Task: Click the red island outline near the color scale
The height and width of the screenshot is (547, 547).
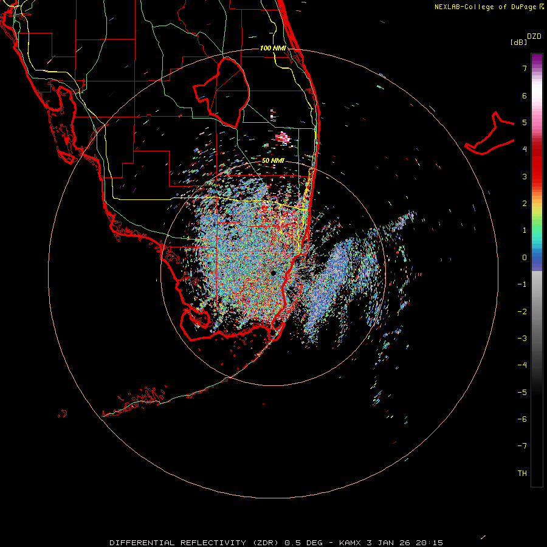Action: click(490, 133)
